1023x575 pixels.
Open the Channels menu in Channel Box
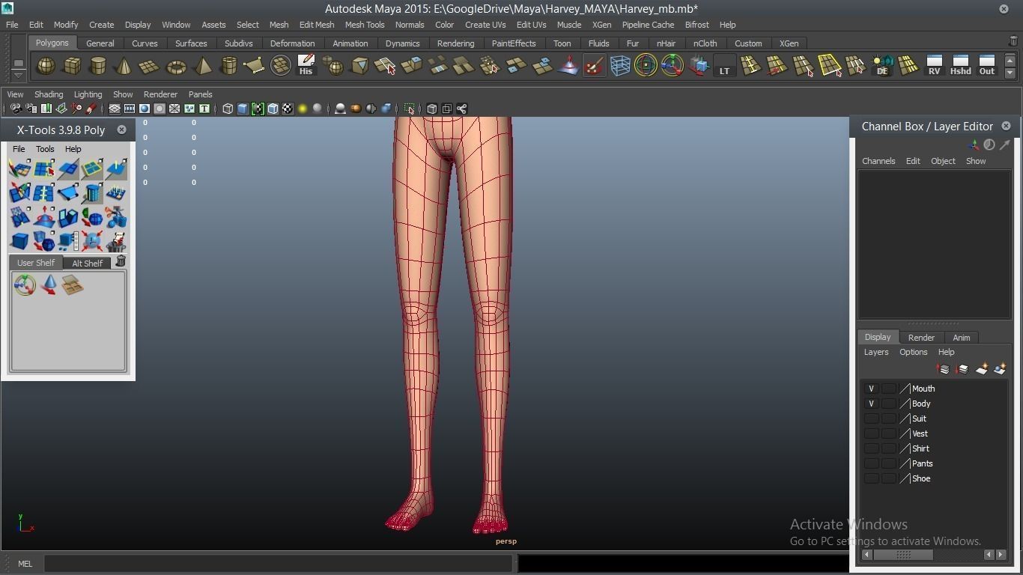878,161
